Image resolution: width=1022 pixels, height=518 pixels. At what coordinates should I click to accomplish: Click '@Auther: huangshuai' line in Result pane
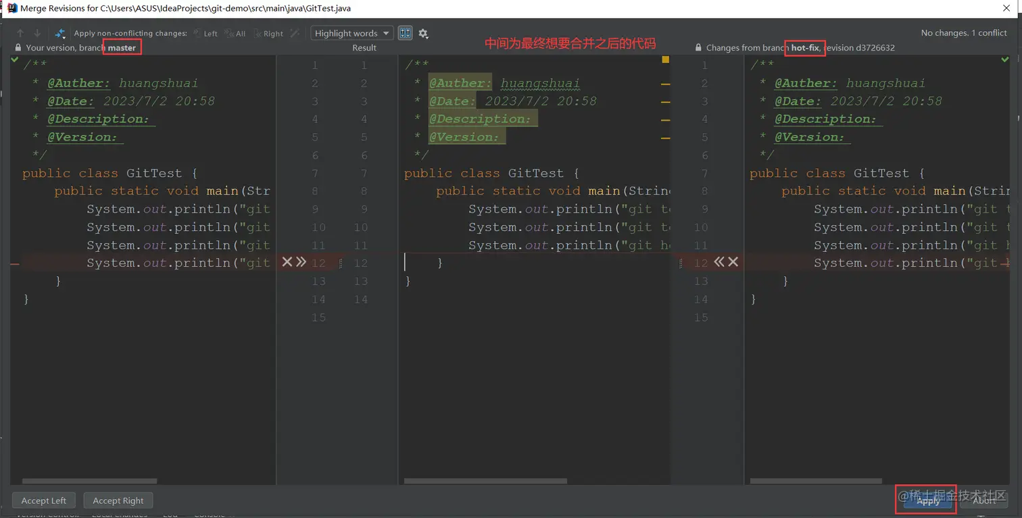point(504,84)
